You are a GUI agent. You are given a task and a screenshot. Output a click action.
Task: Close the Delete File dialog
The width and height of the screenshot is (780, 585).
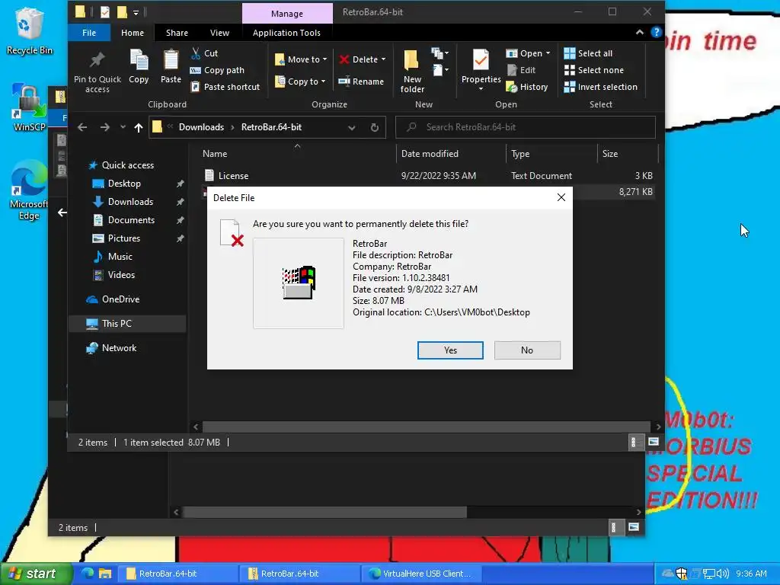pos(561,197)
